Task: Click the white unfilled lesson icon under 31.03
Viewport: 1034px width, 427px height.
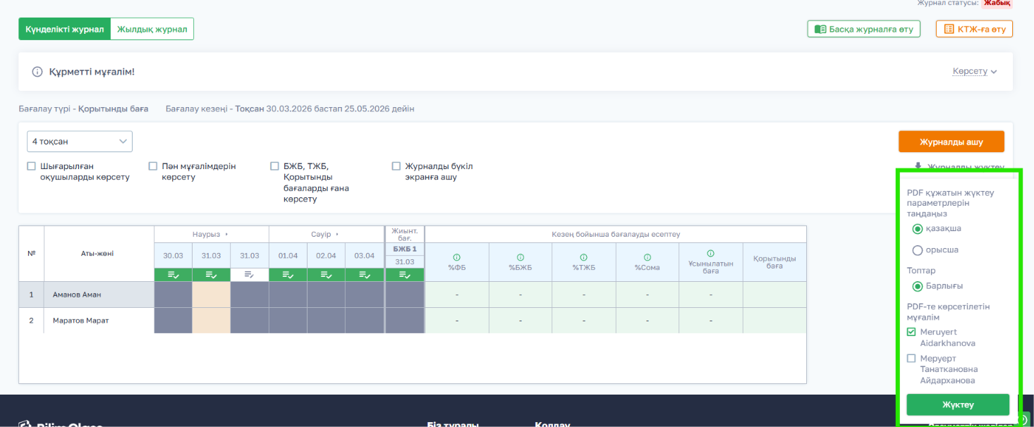Action: click(x=249, y=275)
